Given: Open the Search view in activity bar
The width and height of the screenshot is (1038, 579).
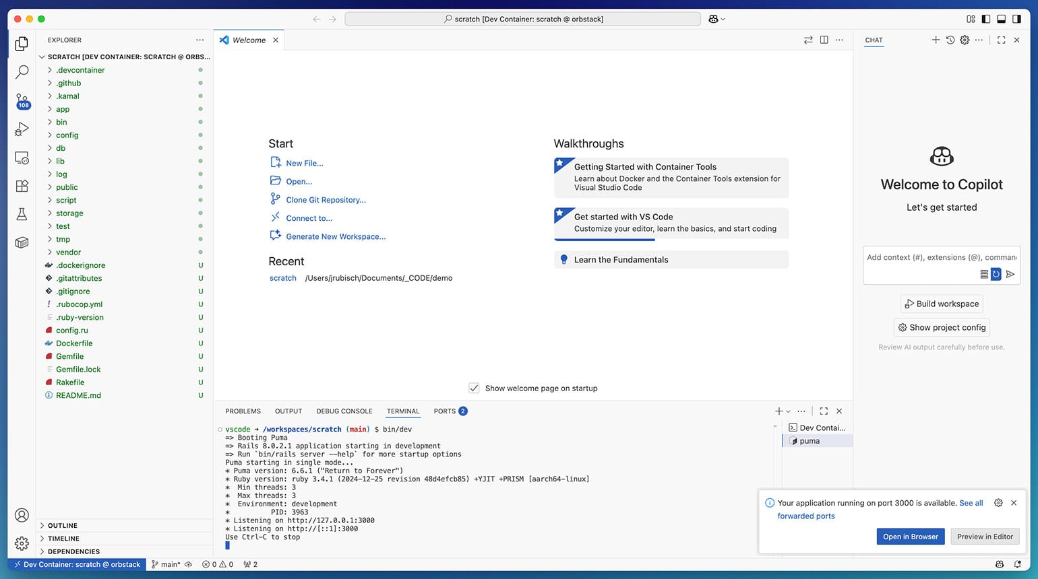Looking at the screenshot, I should [22, 71].
